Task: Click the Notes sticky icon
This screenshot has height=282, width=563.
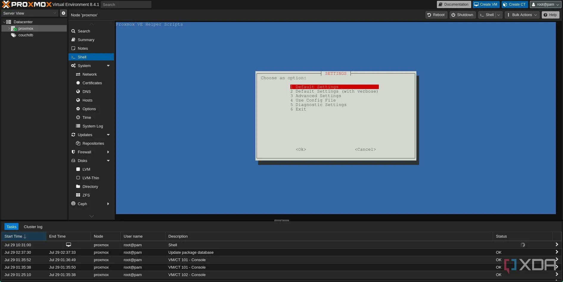Action: point(73,48)
